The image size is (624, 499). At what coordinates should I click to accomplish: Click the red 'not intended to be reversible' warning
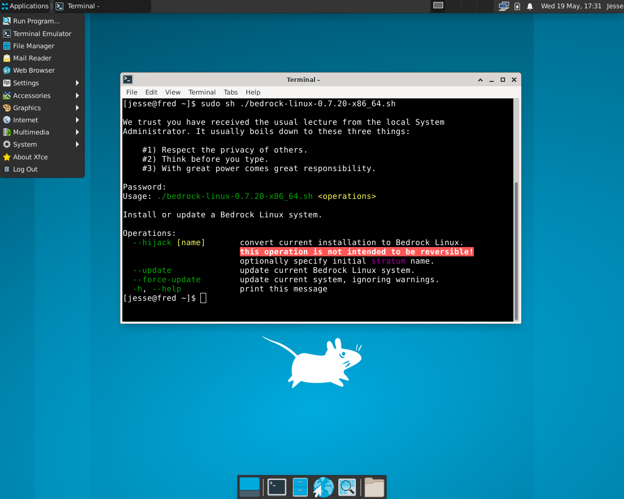[356, 251]
